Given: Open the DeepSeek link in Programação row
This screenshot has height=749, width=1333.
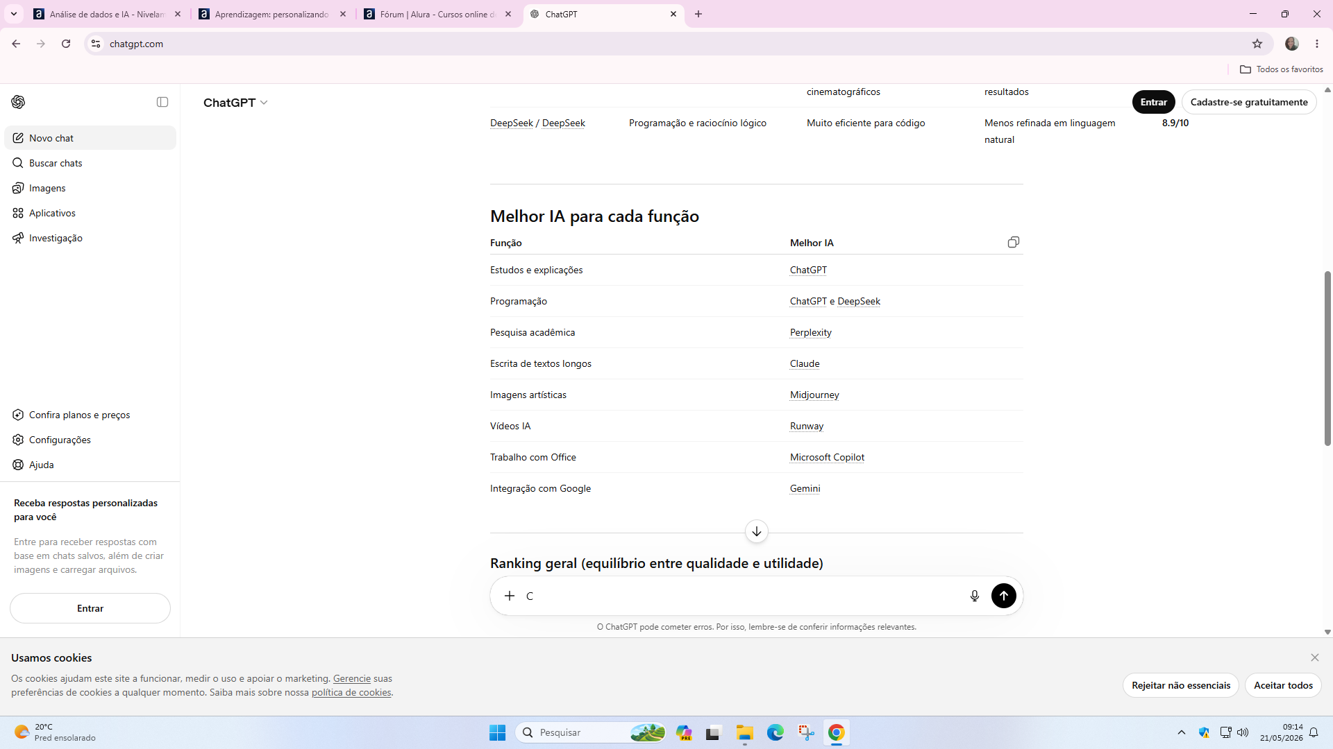Looking at the screenshot, I should point(859,301).
